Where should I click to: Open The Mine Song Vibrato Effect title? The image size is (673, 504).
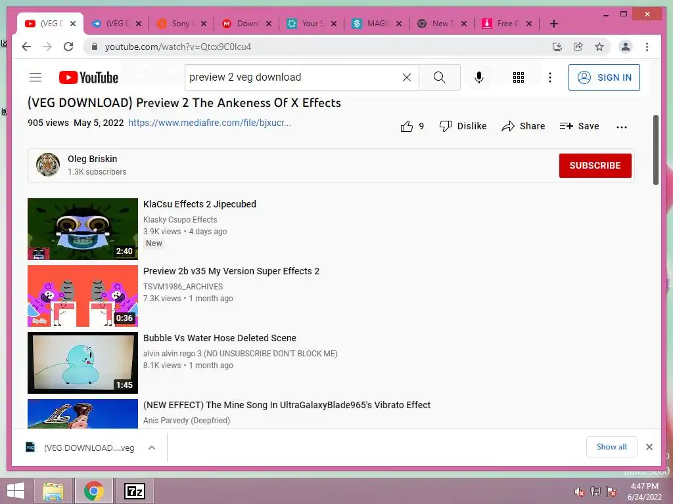click(x=287, y=405)
